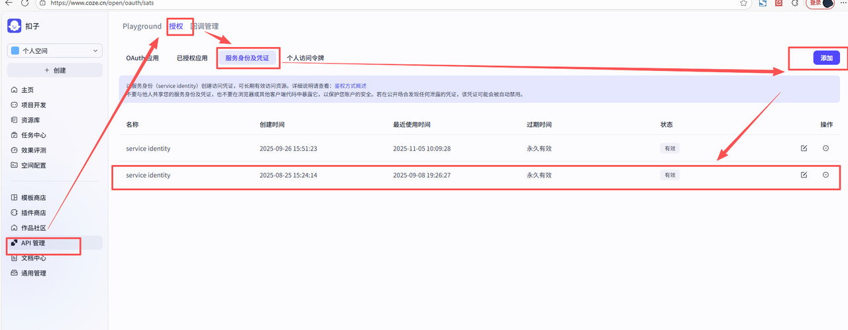Viewport: 848px width, 330px height.
Task: Open the 鉴权方式概述 documentation link
Action: [x=350, y=86]
